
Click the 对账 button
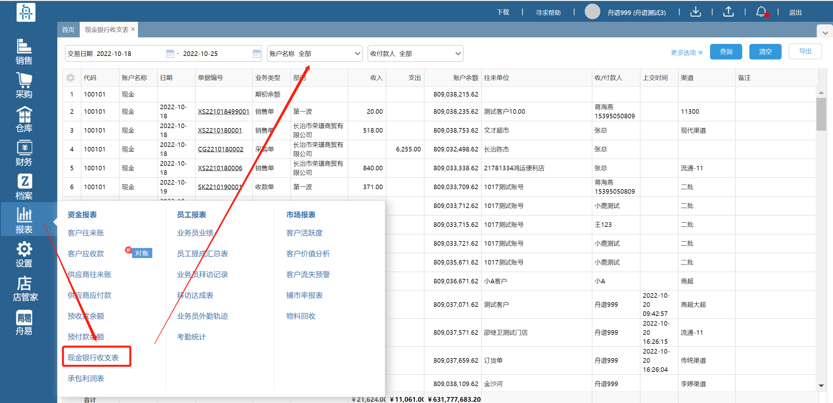tap(142, 253)
